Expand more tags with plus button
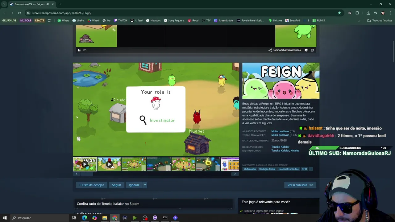395x222 pixels. [x=311, y=169]
